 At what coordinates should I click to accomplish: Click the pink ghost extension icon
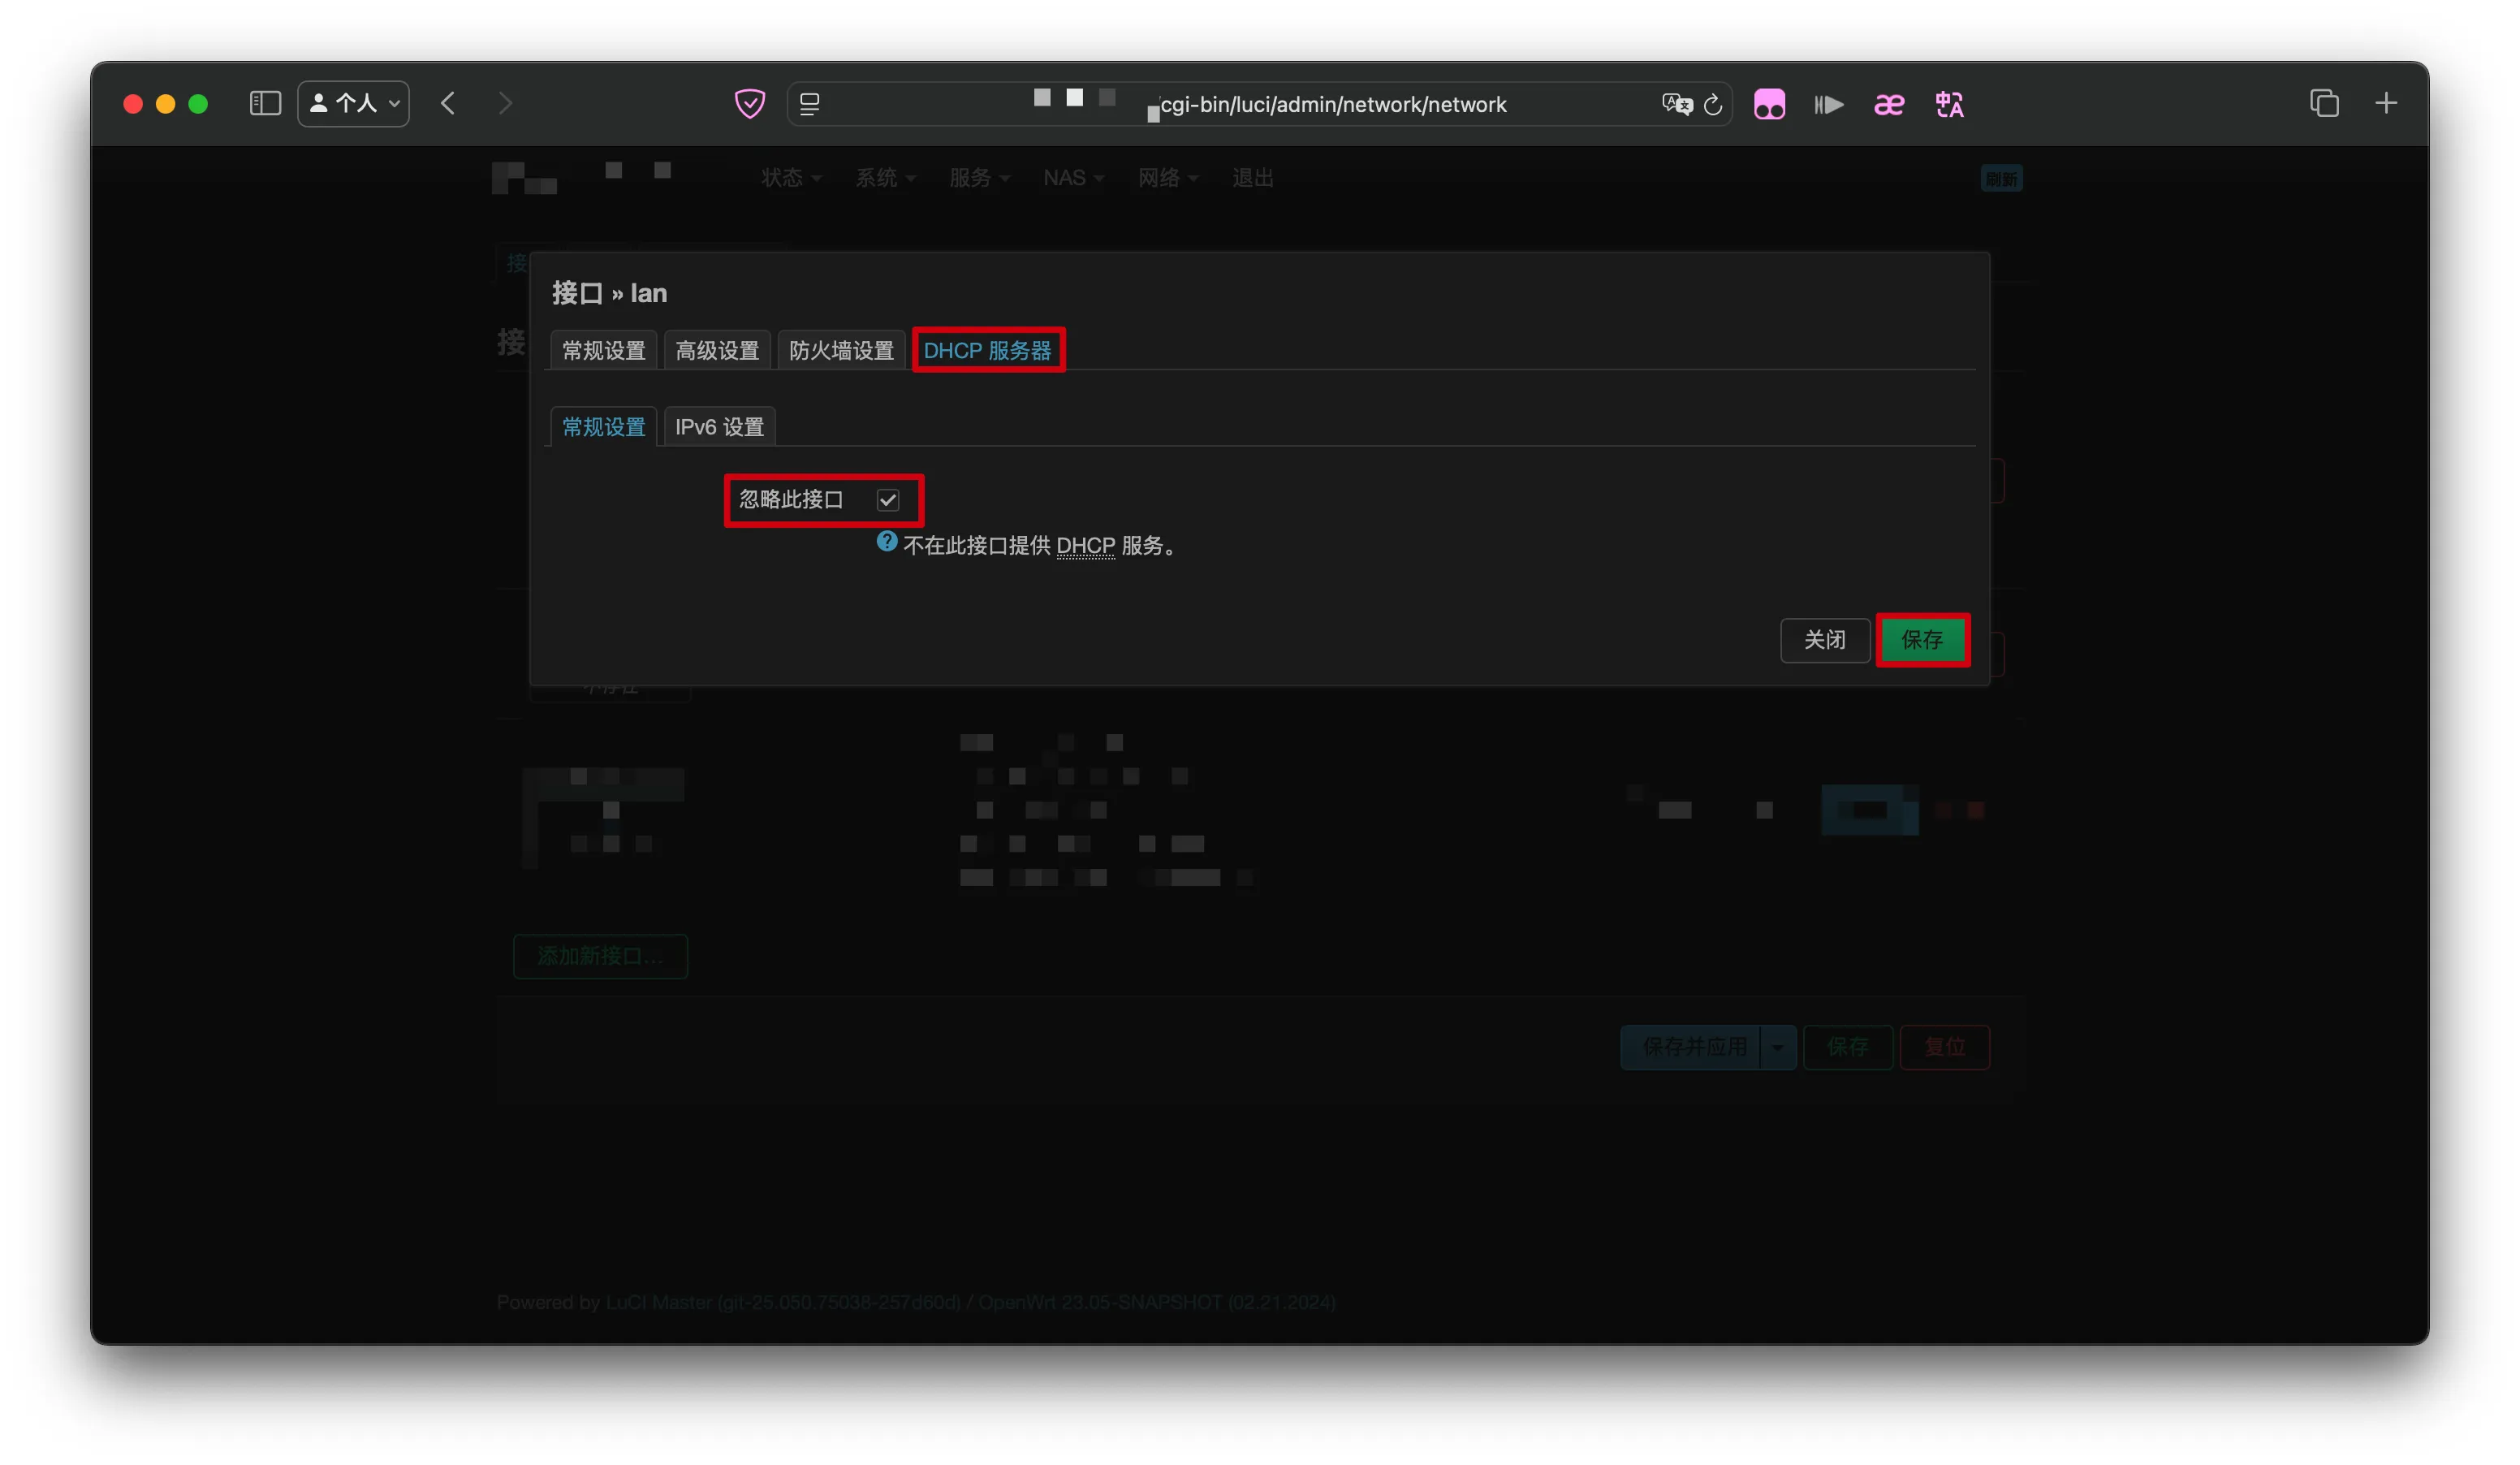click(1769, 104)
